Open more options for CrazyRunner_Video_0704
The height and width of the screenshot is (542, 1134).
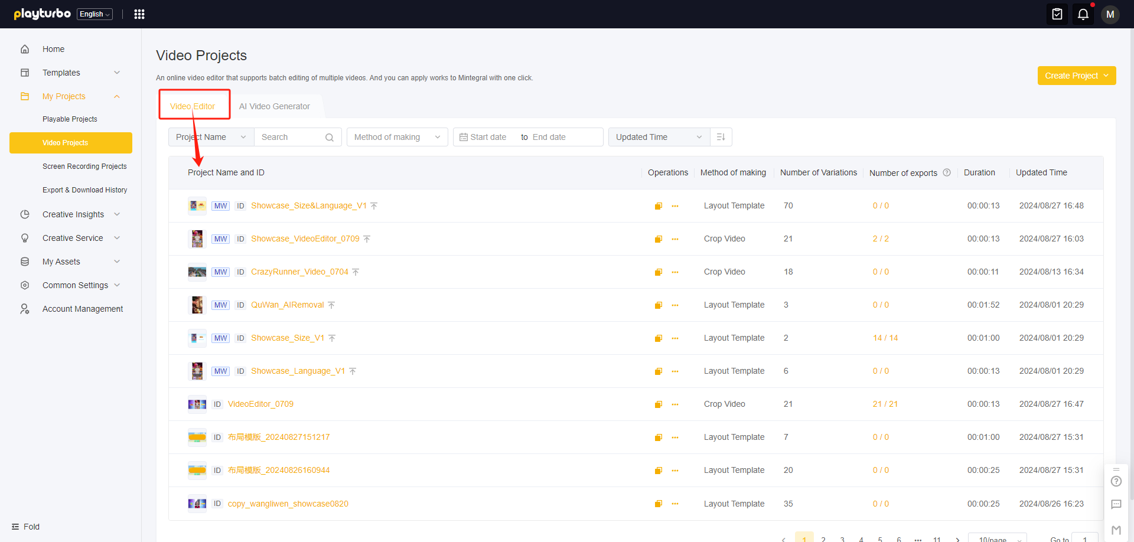(x=675, y=272)
